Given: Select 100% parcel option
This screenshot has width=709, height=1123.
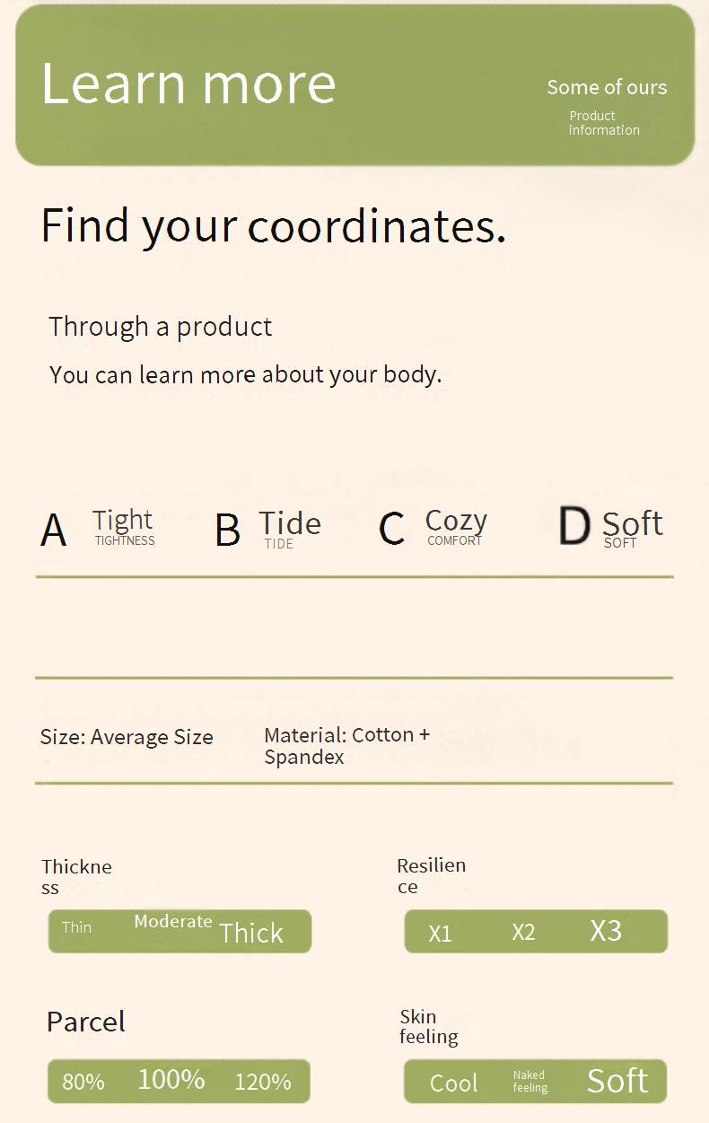Looking at the screenshot, I should coord(171,1079).
